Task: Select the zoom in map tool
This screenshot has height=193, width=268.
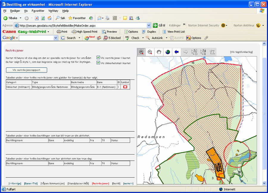Action: pyautogui.click(x=141, y=52)
